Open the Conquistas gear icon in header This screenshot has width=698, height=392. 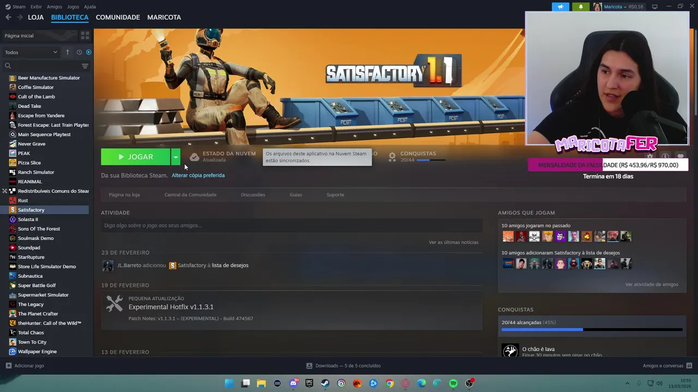click(392, 157)
